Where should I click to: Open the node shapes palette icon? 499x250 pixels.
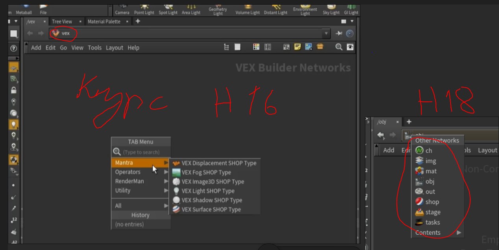point(268,47)
